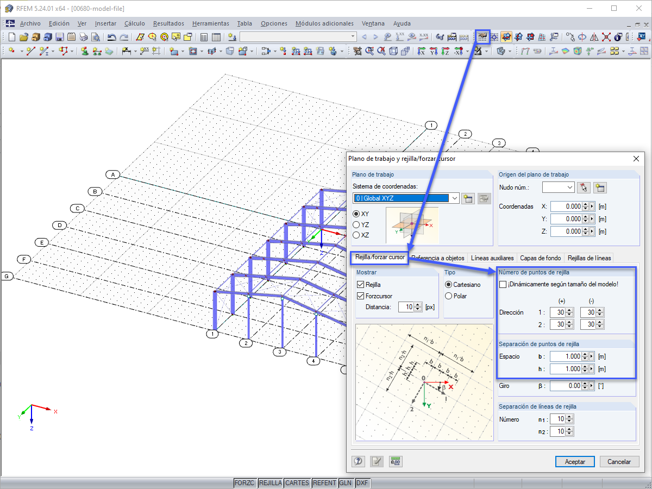The width and height of the screenshot is (652, 489).
Task: Click the dimension tool icon
Action: [x=126, y=51]
